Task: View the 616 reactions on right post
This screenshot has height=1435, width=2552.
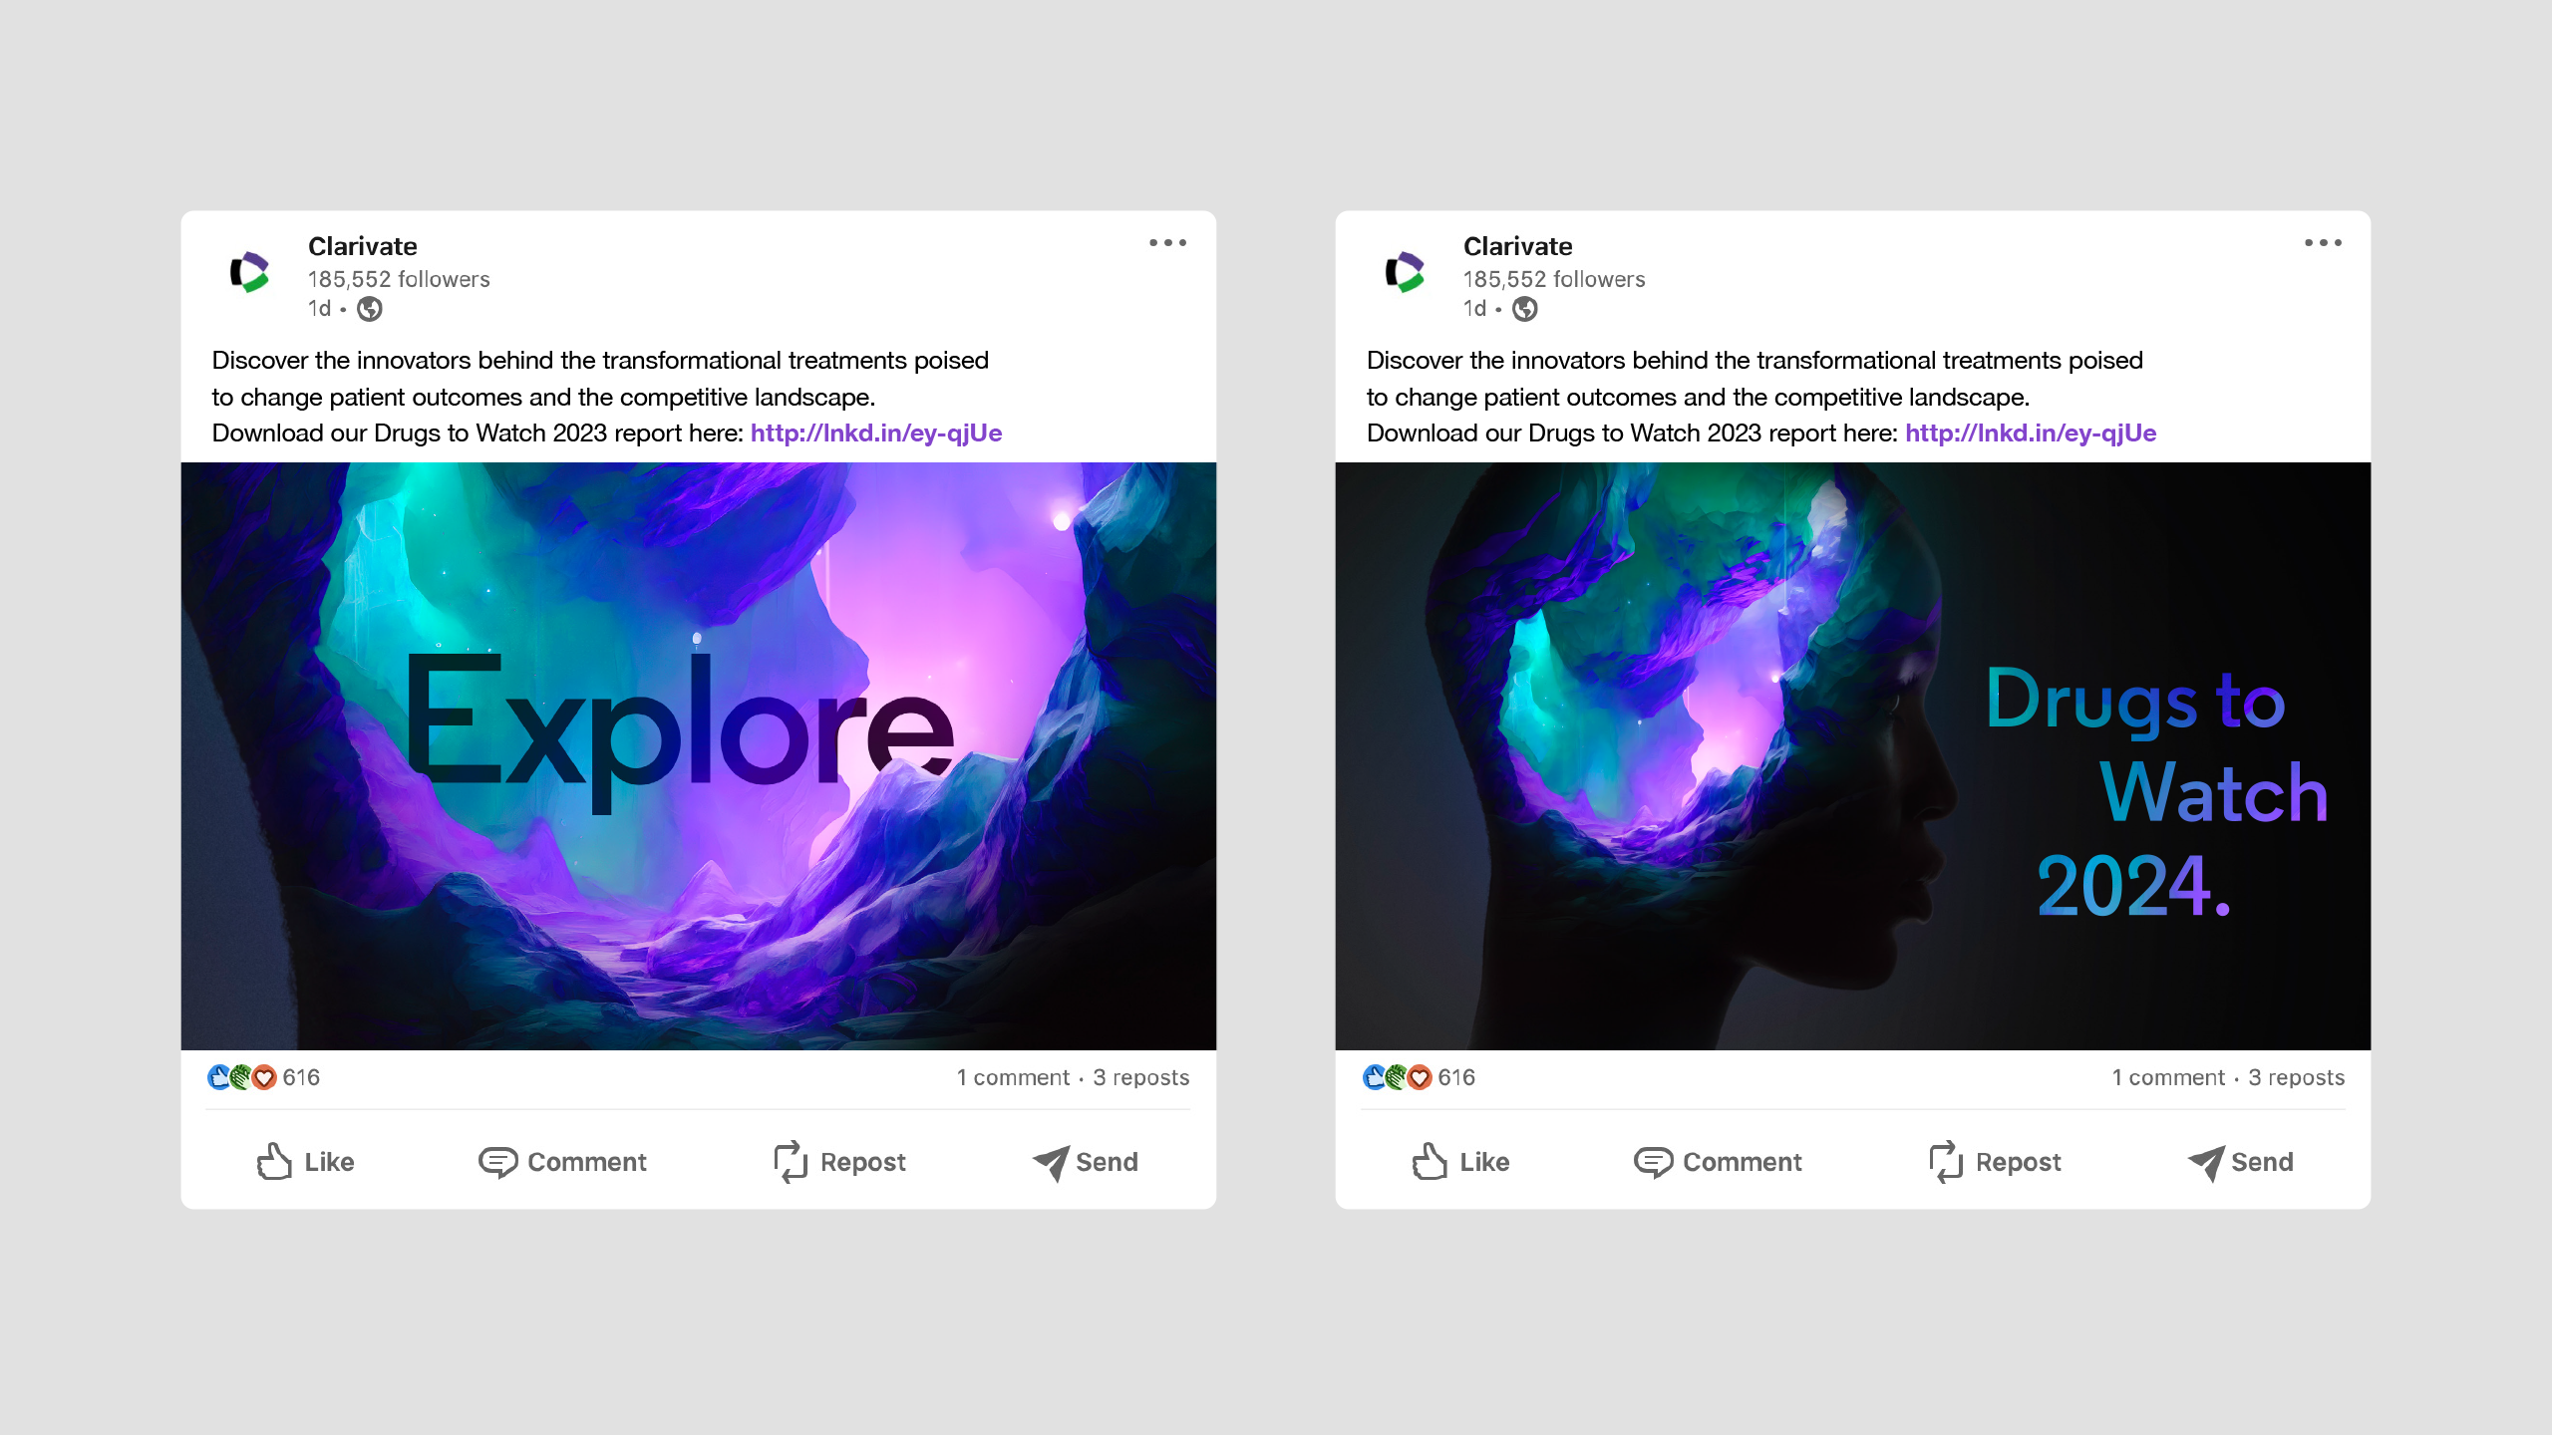Action: click(1419, 1077)
